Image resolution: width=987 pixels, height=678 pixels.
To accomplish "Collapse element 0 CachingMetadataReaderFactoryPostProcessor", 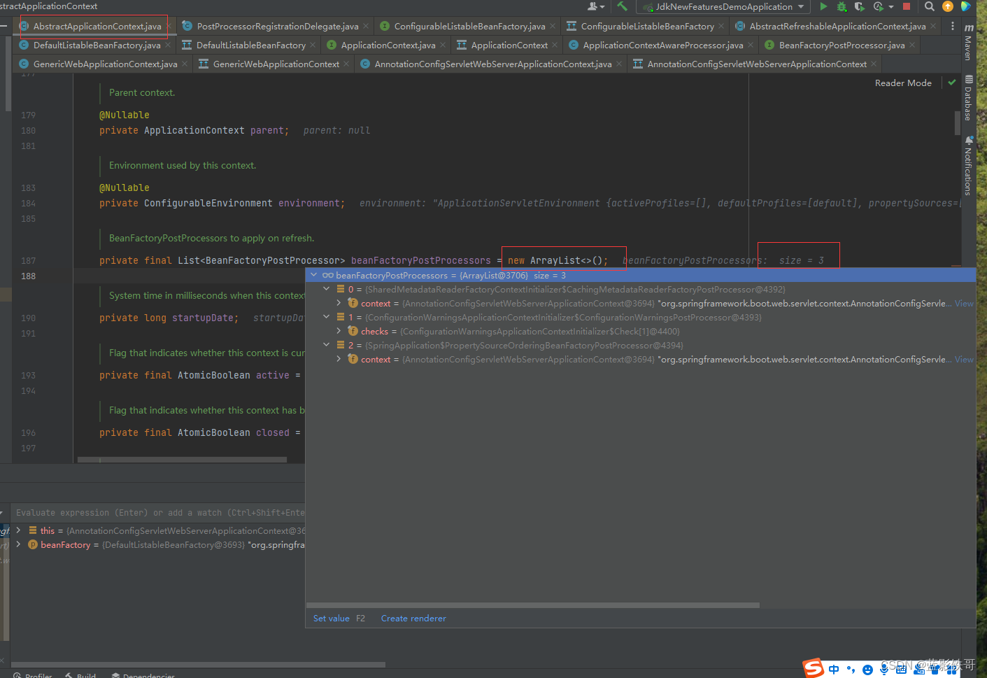I will pyautogui.click(x=327, y=289).
